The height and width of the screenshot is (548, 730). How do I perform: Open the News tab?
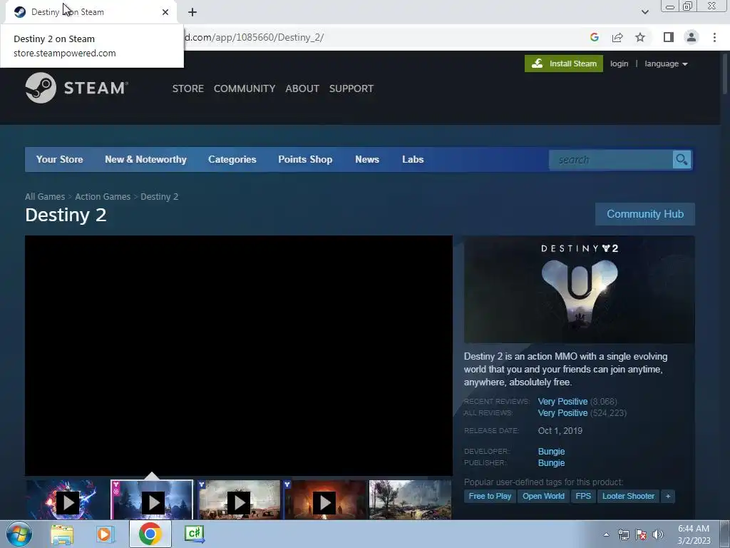pos(367,159)
